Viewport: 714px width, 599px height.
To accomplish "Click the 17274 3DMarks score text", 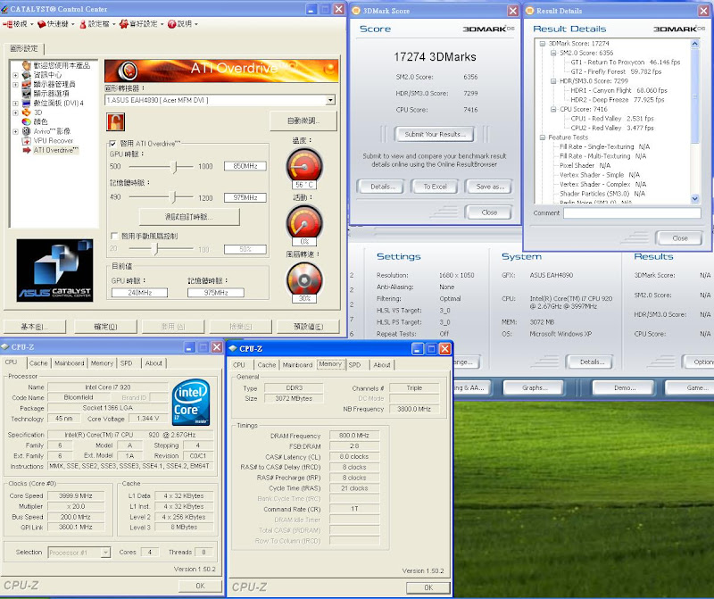I will [435, 57].
